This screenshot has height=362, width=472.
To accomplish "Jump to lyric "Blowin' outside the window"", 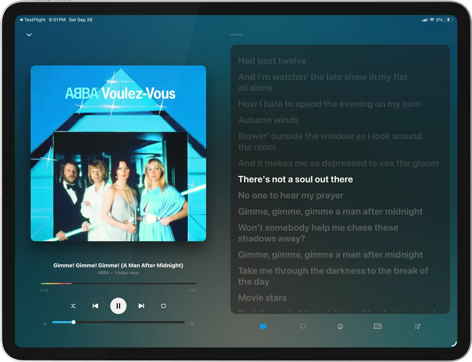I will tap(330, 142).
